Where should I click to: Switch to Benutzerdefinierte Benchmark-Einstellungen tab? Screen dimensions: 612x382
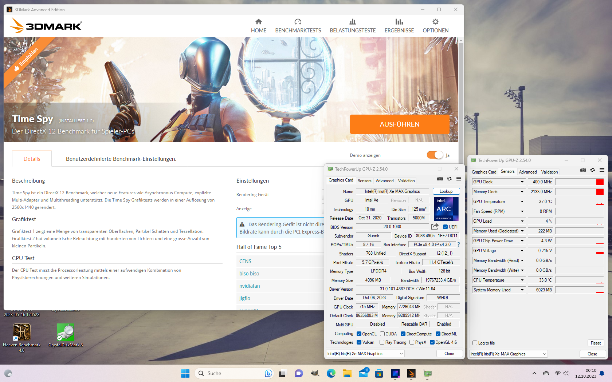click(x=121, y=159)
